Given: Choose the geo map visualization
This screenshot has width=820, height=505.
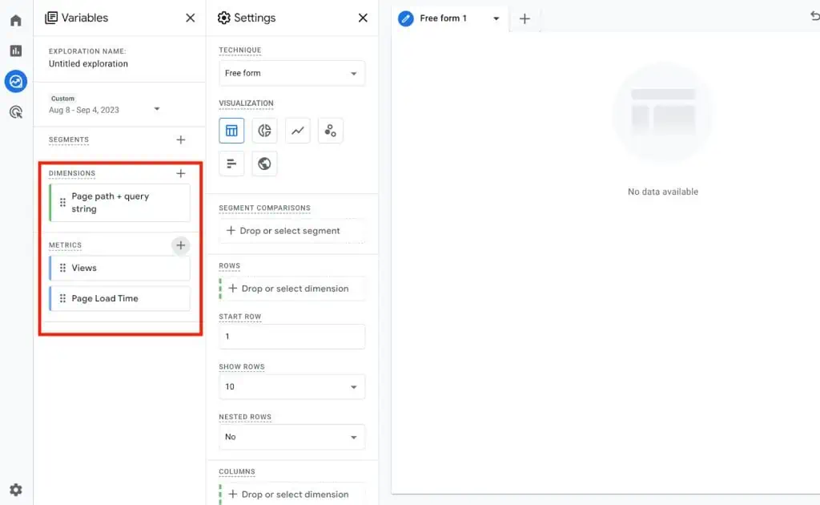Looking at the screenshot, I should click(x=264, y=164).
